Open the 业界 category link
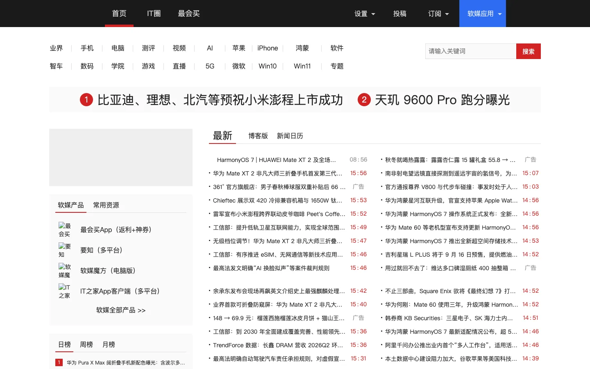The width and height of the screenshot is (590, 369). (56, 48)
